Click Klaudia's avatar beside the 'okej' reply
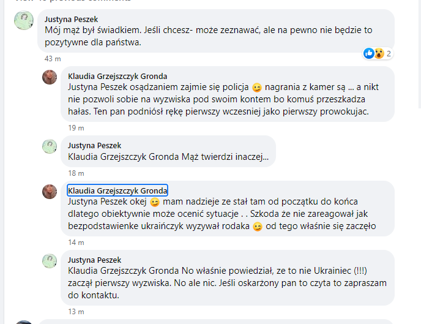421x324 pixels. pyautogui.click(x=50, y=192)
